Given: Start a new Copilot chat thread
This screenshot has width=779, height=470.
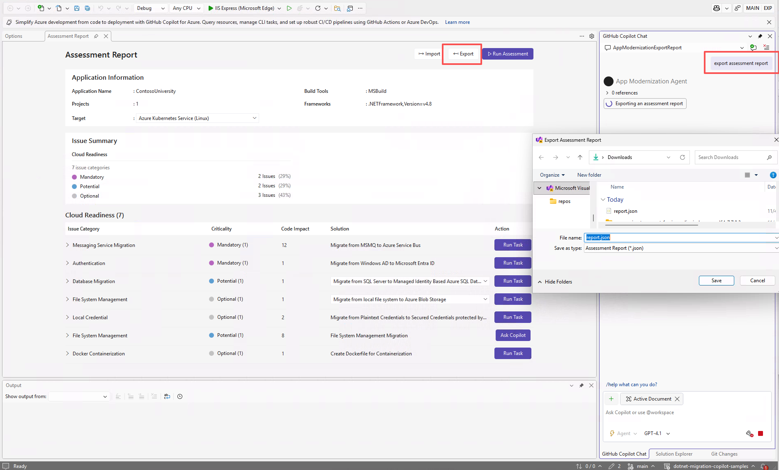Looking at the screenshot, I should 753,48.
